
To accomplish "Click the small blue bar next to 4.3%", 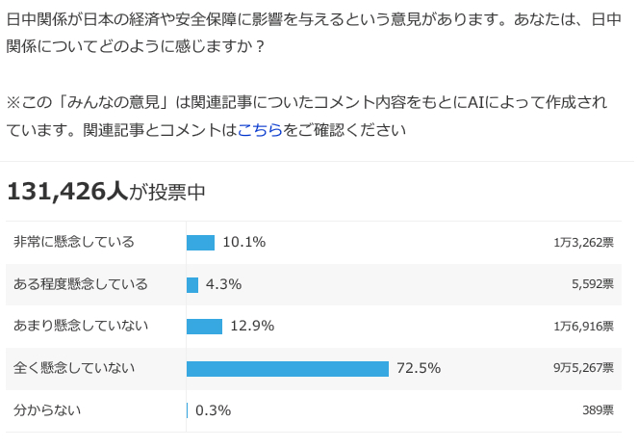I will pyautogui.click(x=192, y=284).
